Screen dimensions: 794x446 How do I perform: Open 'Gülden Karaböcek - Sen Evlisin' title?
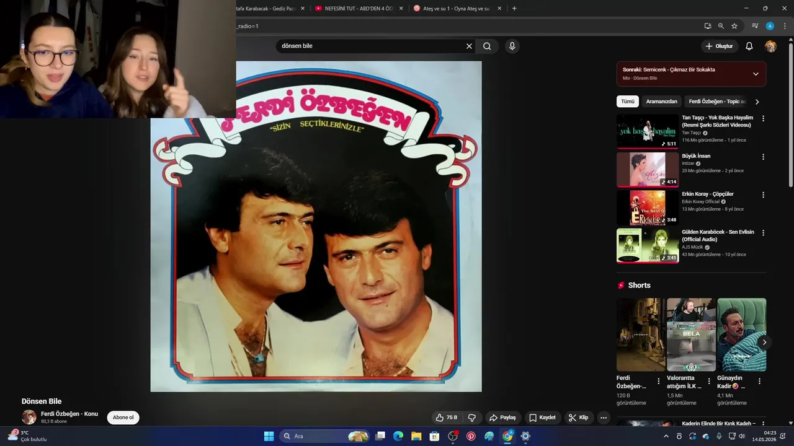[718, 235]
